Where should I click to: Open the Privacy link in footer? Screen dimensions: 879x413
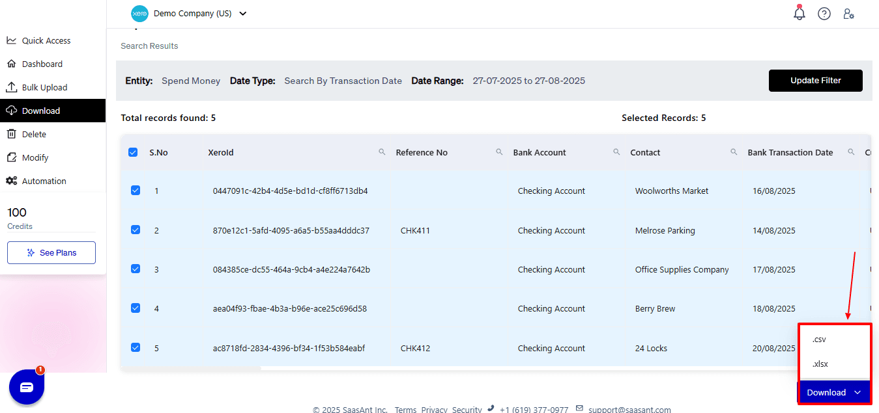click(x=434, y=410)
